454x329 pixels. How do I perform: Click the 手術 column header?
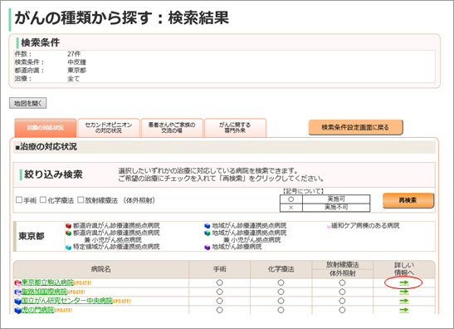pyautogui.click(x=220, y=269)
